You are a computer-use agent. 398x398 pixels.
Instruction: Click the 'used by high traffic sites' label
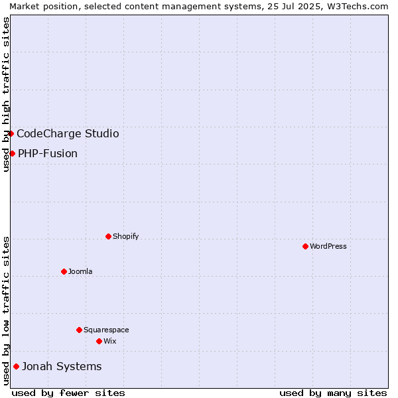pos(5,94)
